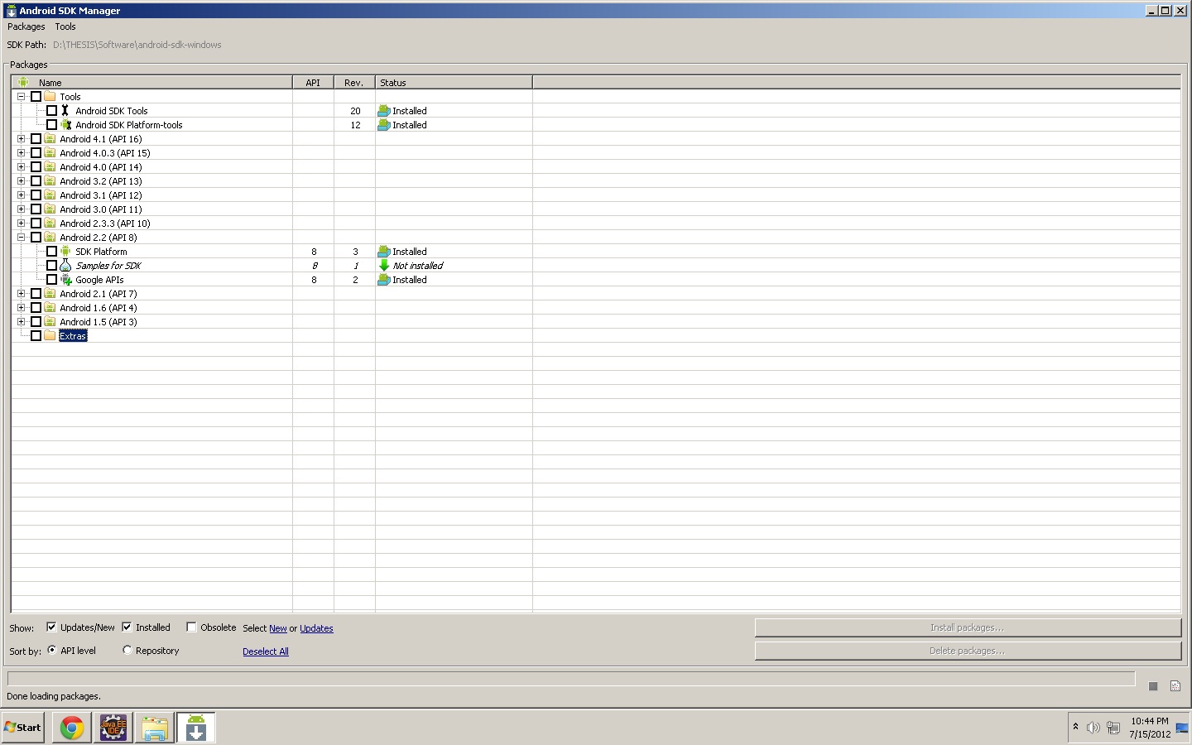Click the Android SDK Tools wrench icon
The height and width of the screenshot is (745, 1192).
(65, 110)
